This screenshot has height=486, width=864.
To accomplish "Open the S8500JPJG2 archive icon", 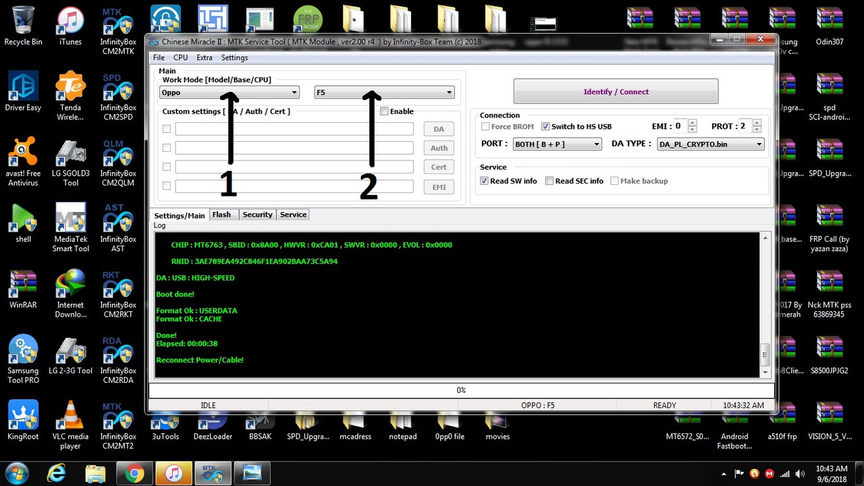I will click(830, 354).
